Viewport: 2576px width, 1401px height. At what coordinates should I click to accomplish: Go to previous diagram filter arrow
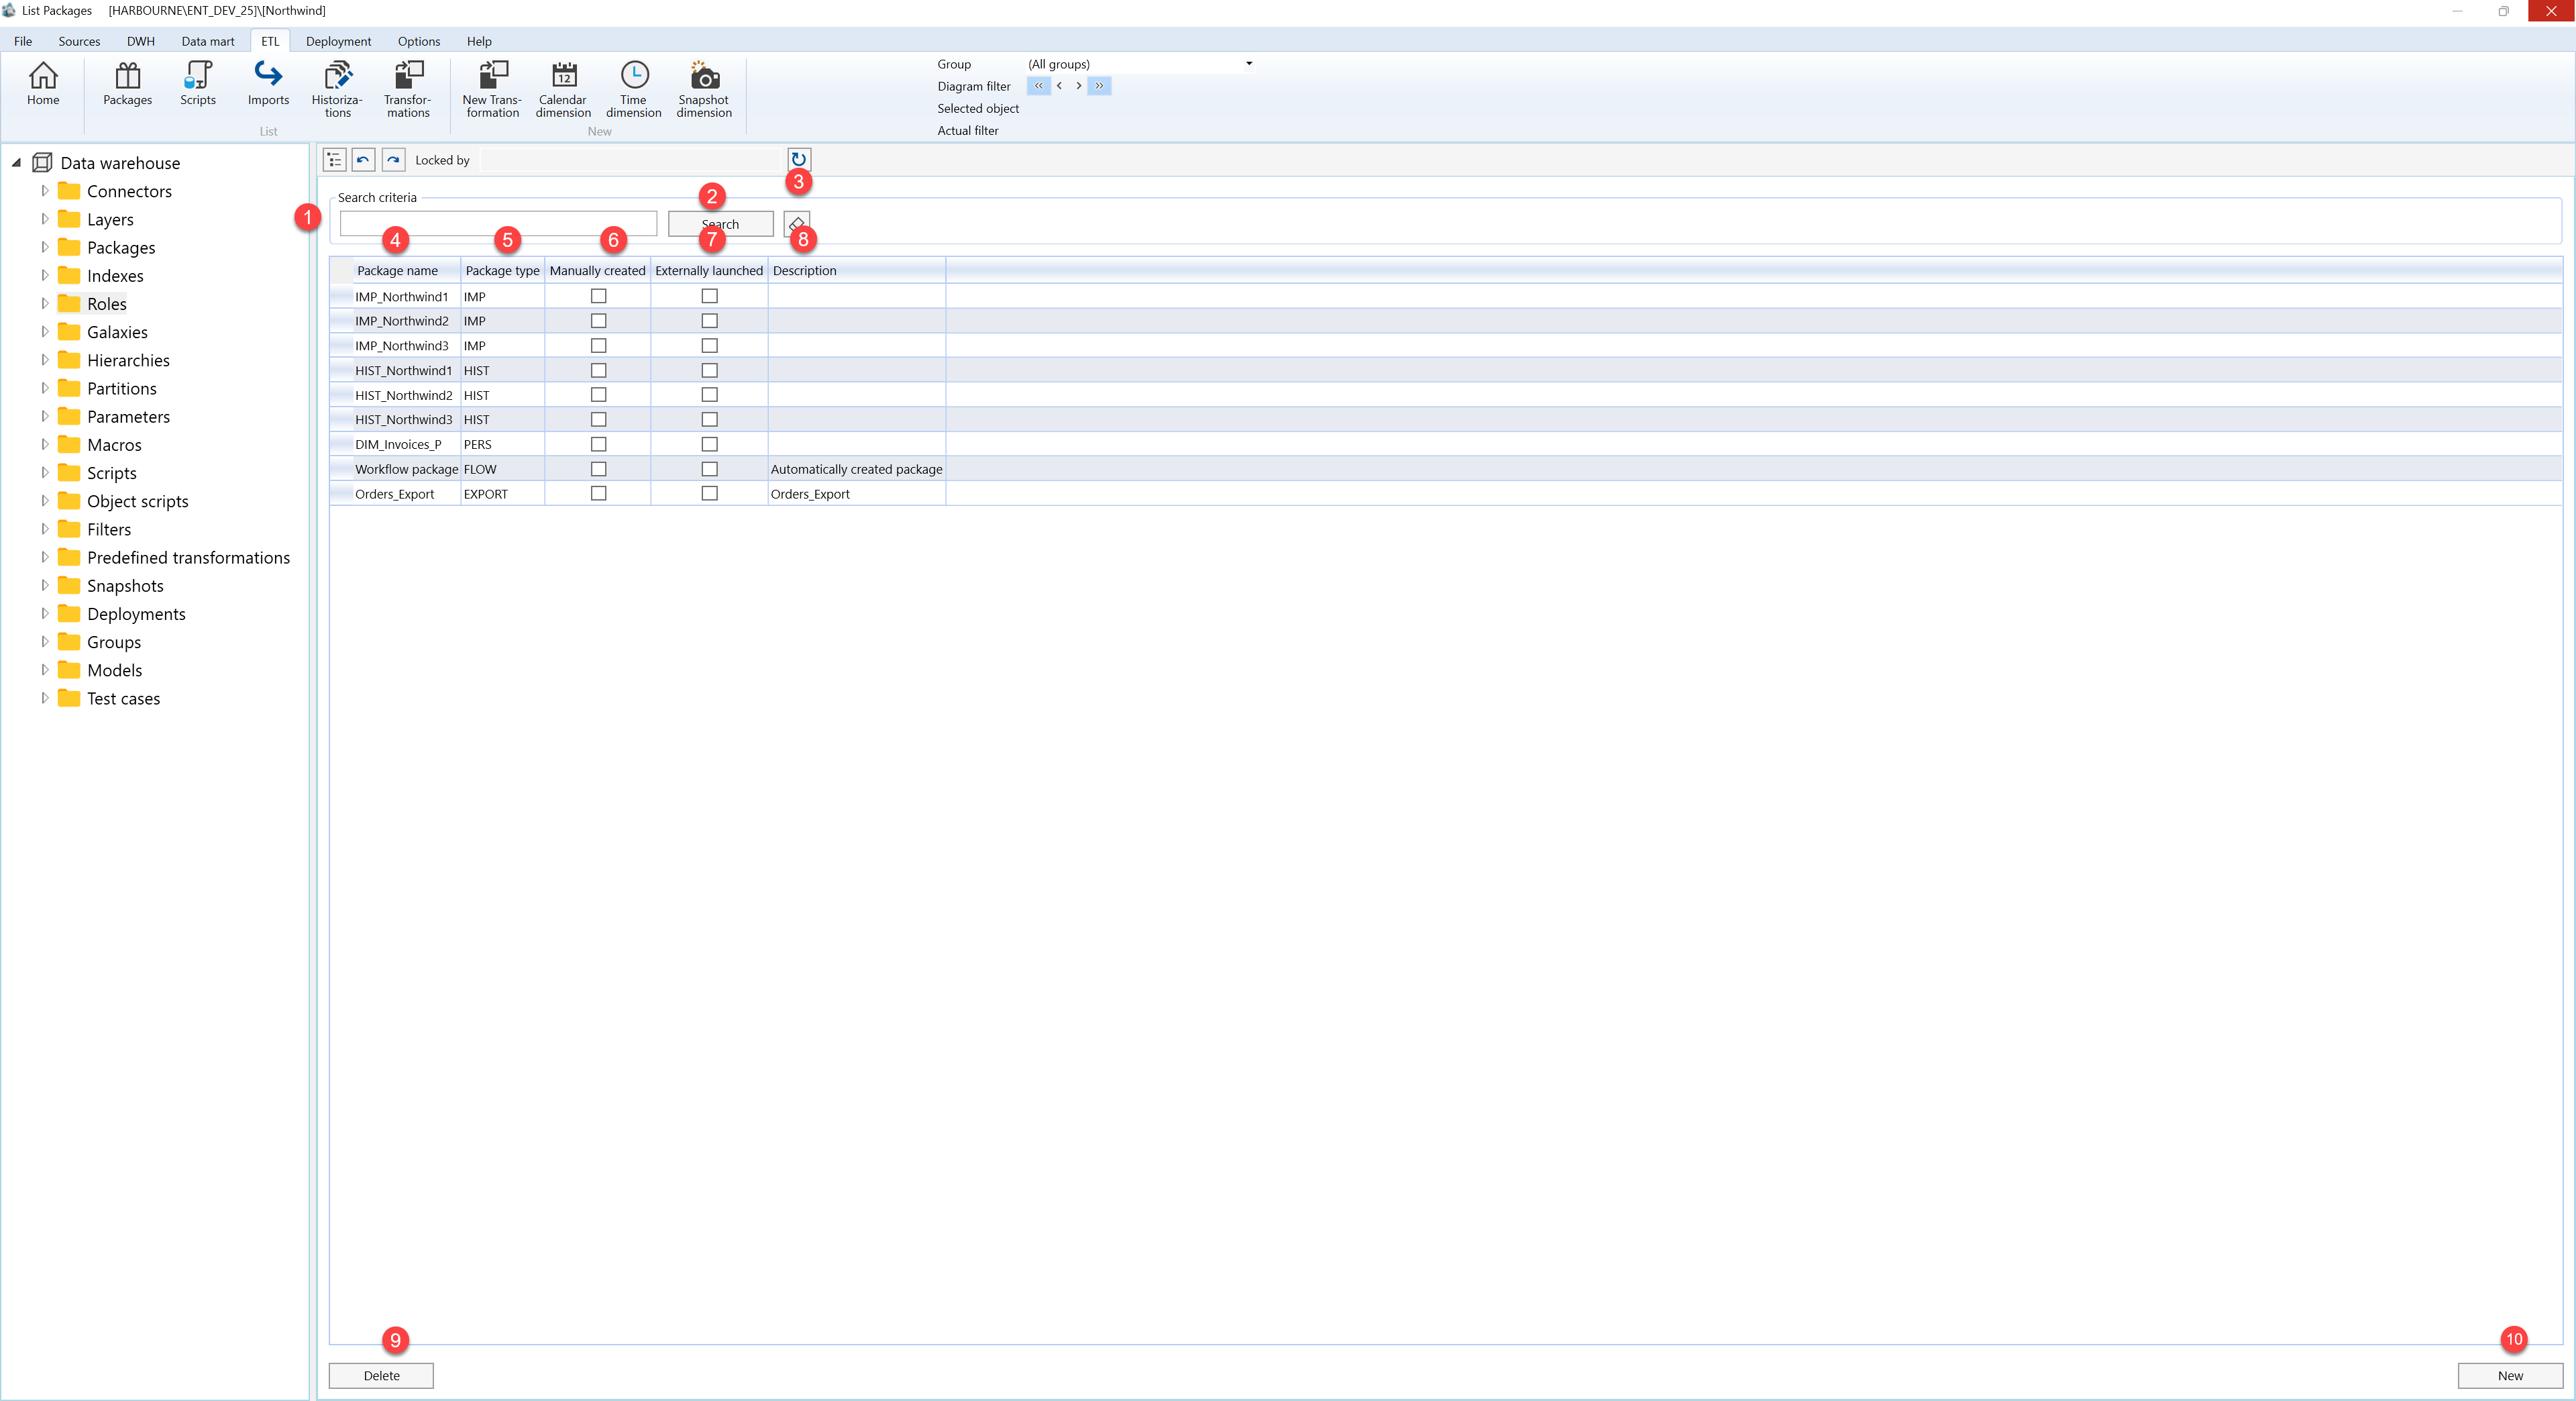(1059, 86)
